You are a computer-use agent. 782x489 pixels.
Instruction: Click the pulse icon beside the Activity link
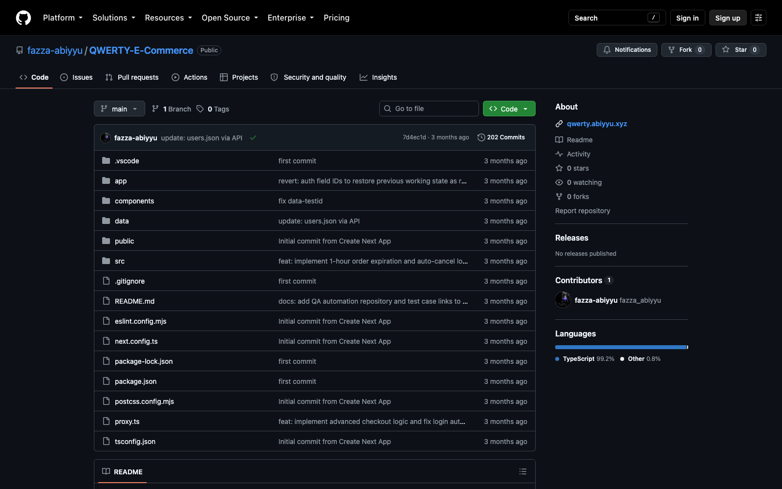point(559,154)
